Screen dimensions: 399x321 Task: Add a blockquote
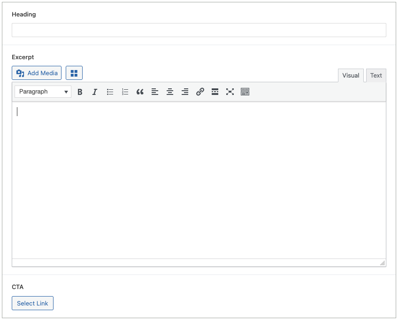pyautogui.click(x=140, y=92)
